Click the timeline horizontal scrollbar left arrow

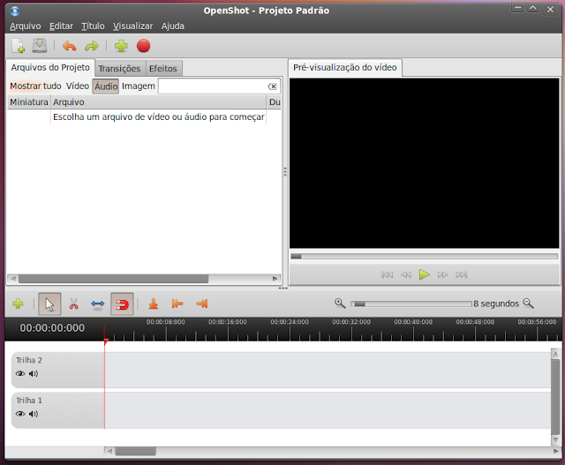[109, 451]
